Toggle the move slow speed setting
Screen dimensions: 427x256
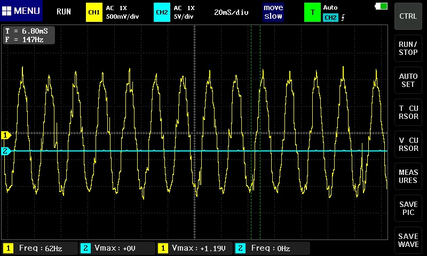click(x=273, y=12)
